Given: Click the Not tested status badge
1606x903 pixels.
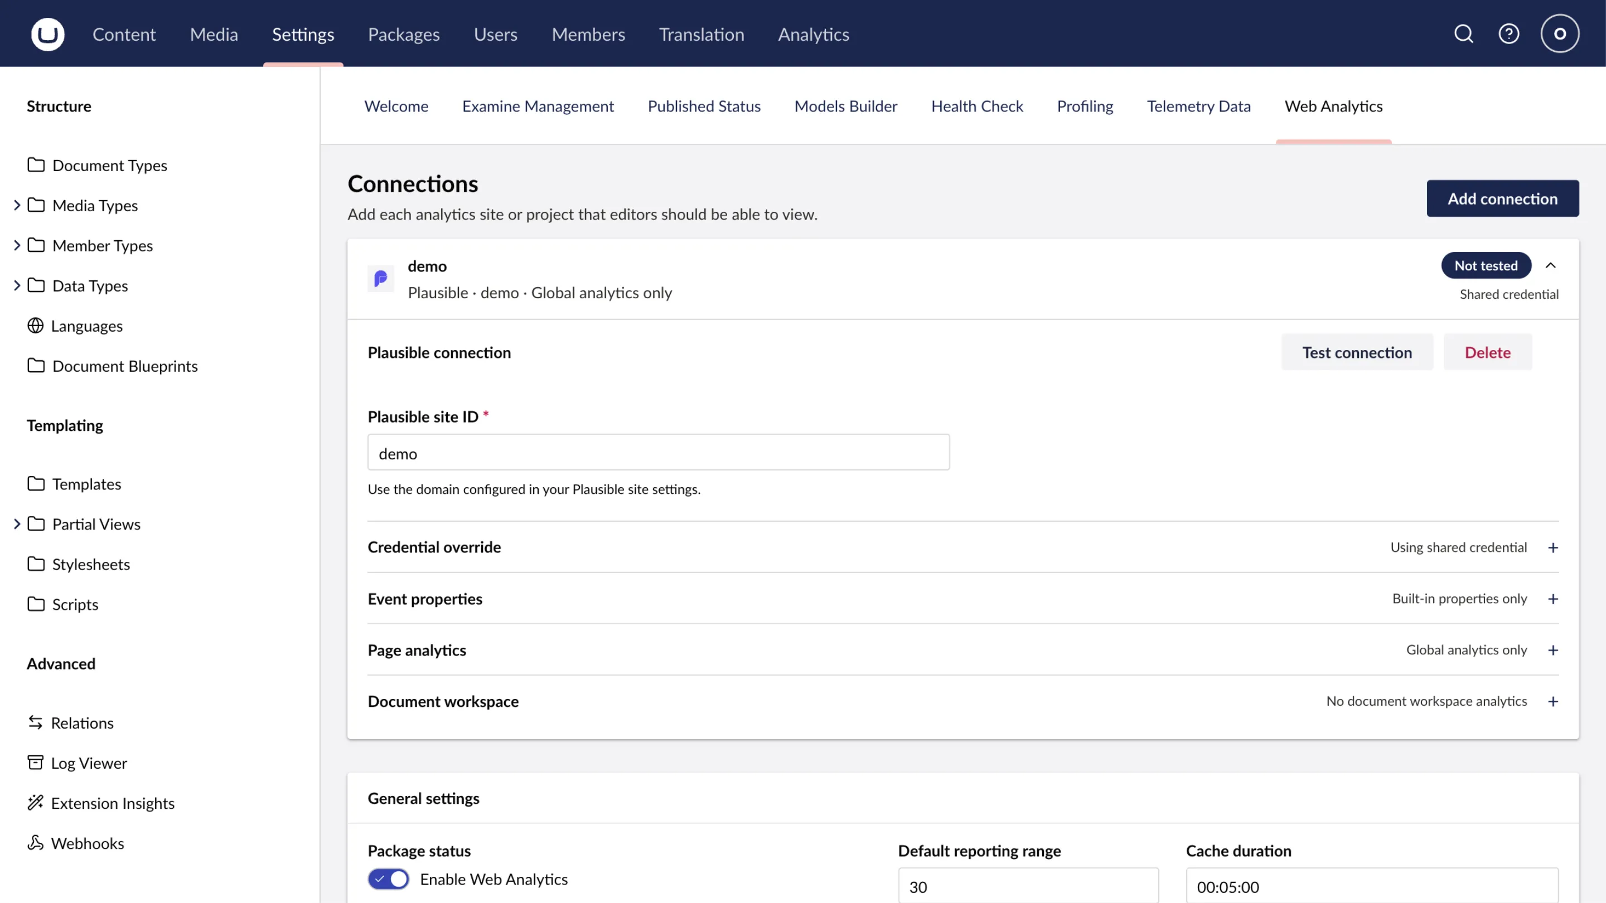Looking at the screenshot, I should (1486, 265).
